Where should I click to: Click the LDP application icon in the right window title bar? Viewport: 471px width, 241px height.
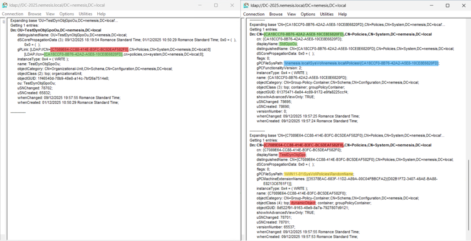tap(246, 5)
